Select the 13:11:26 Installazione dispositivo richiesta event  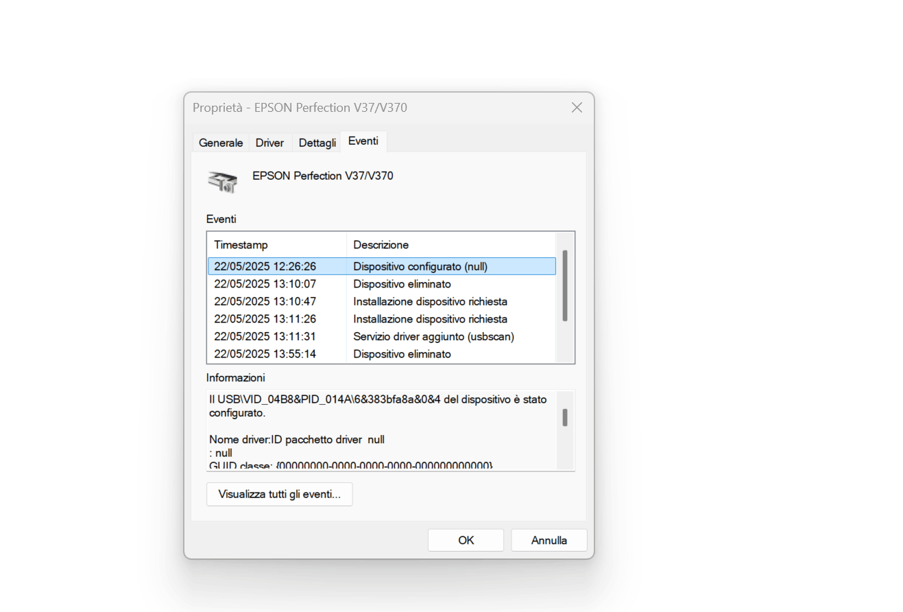tap(382, 319)
